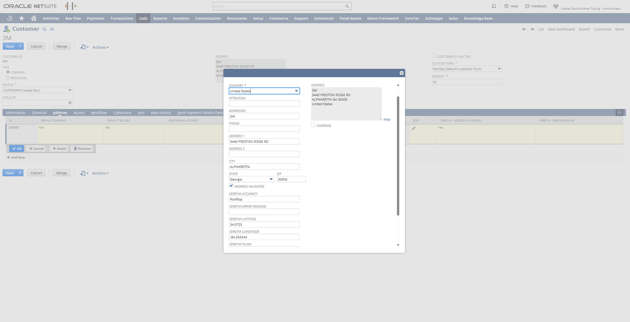
Task: Open the bottom Actions menu
Action: coord(100,173)
